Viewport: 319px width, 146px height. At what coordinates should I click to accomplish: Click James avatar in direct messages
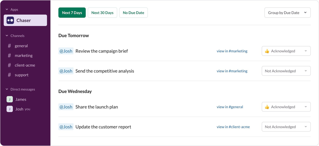pyautogui.click(x=10, y=99)
